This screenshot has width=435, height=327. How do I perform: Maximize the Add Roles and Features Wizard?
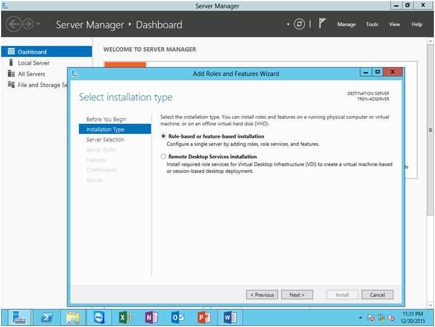377,72
